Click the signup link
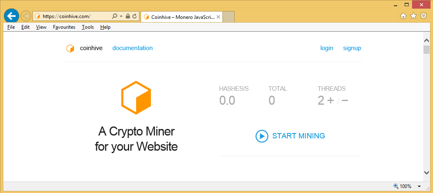Image resolution: width=433 pixels, height=193 pixels. tap(352, 48)
